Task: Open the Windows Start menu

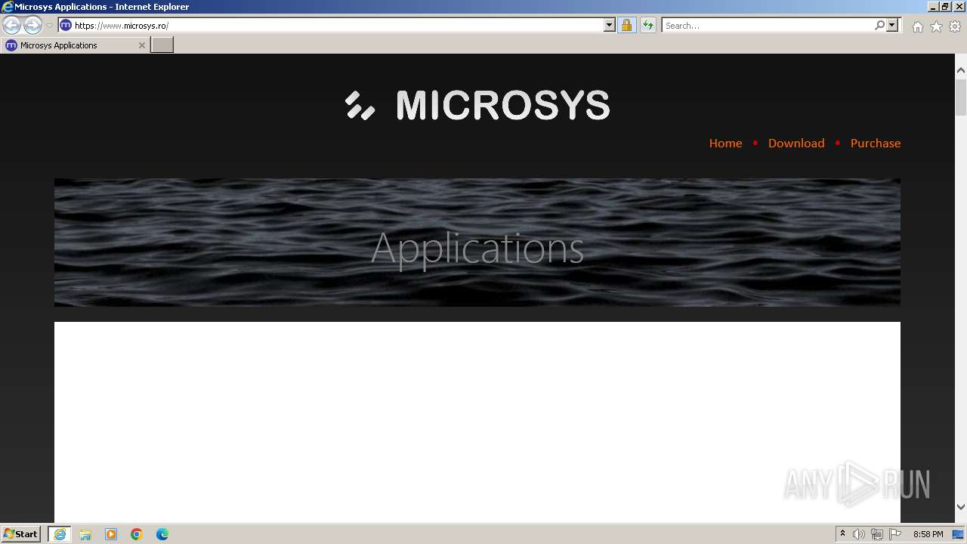Action: (x=21, y=534)
